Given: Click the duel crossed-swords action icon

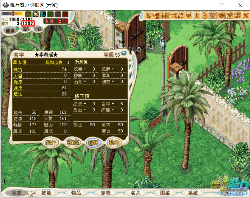Looking at the screenshot, I should pos(148,15).
